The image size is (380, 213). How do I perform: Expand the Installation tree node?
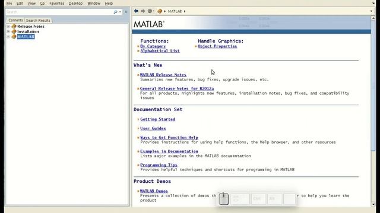(8, 31)
